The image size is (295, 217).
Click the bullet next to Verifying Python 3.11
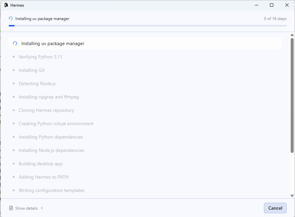[x=14, y=57]
